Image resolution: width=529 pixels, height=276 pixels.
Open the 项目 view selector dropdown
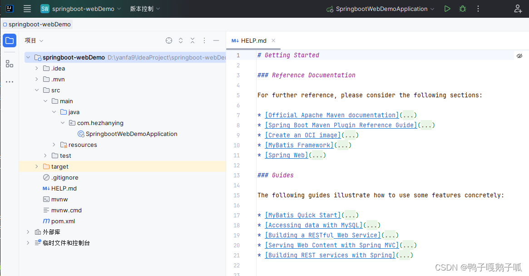point(34,40)
